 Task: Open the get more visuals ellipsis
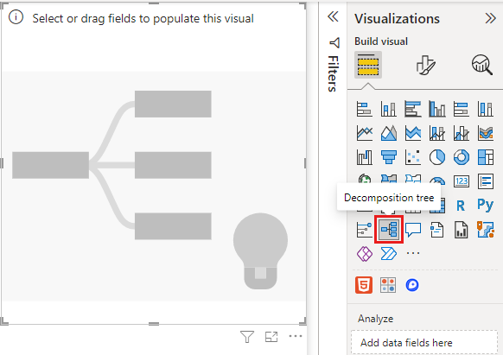tap(413, 253)
